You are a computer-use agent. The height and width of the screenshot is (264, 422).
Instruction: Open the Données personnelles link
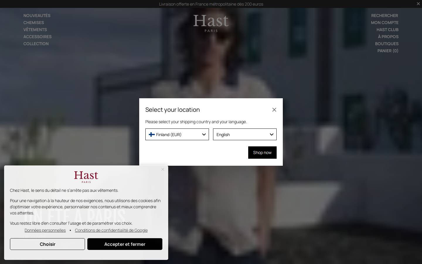tap(45, 230)
